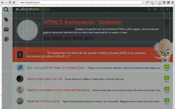Open the GitHub icon in sidebar
The height and width of the screenshot is (109, 175).
6,39
